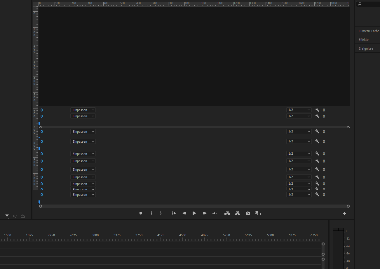Click the -12 label on the audio meter
This screenshot has width=380, height=269.
tap(348, 239)
